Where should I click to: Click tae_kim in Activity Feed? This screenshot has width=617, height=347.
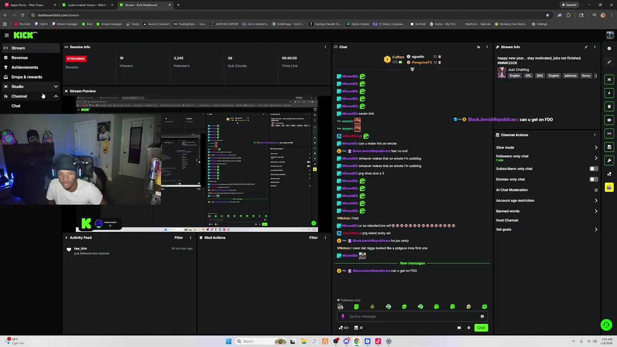coord(80,249)
